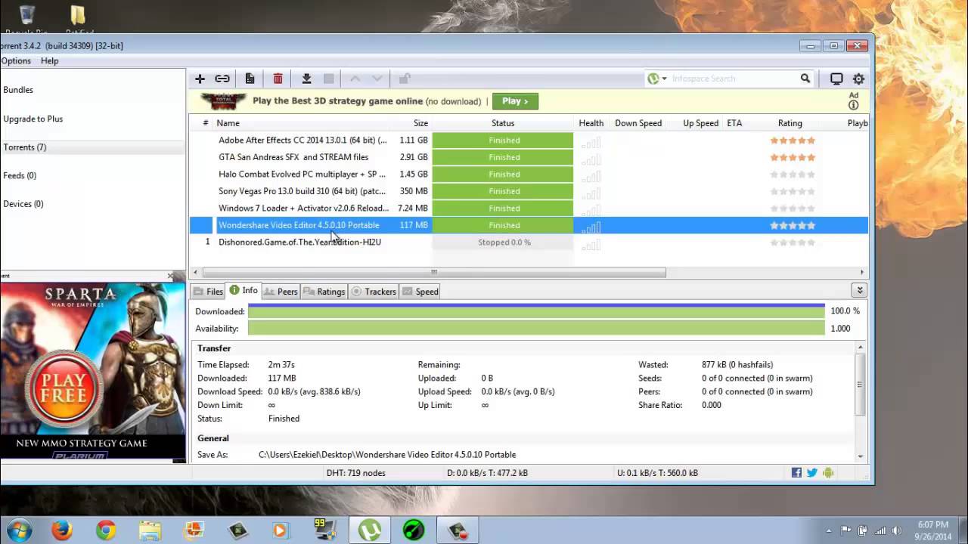This screenshot has width=968, height=544.
Task: Close the Sparta advertisement panel
Action: click(x=170, y=276)
